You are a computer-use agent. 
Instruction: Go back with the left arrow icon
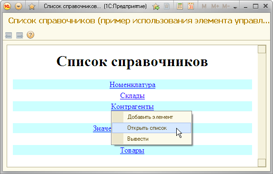click(9, 35)
